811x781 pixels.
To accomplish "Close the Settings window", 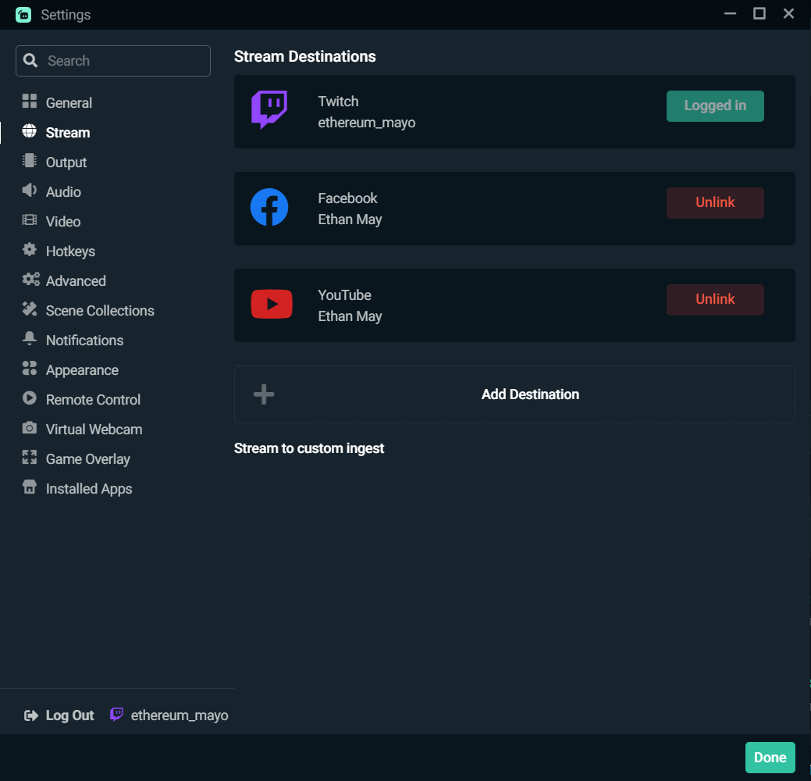I will click(788, 13).
